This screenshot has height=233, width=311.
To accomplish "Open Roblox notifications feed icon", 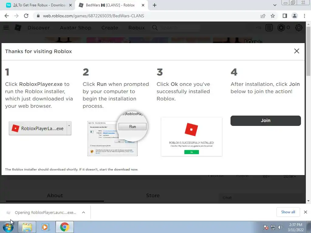I will (269, 28).
